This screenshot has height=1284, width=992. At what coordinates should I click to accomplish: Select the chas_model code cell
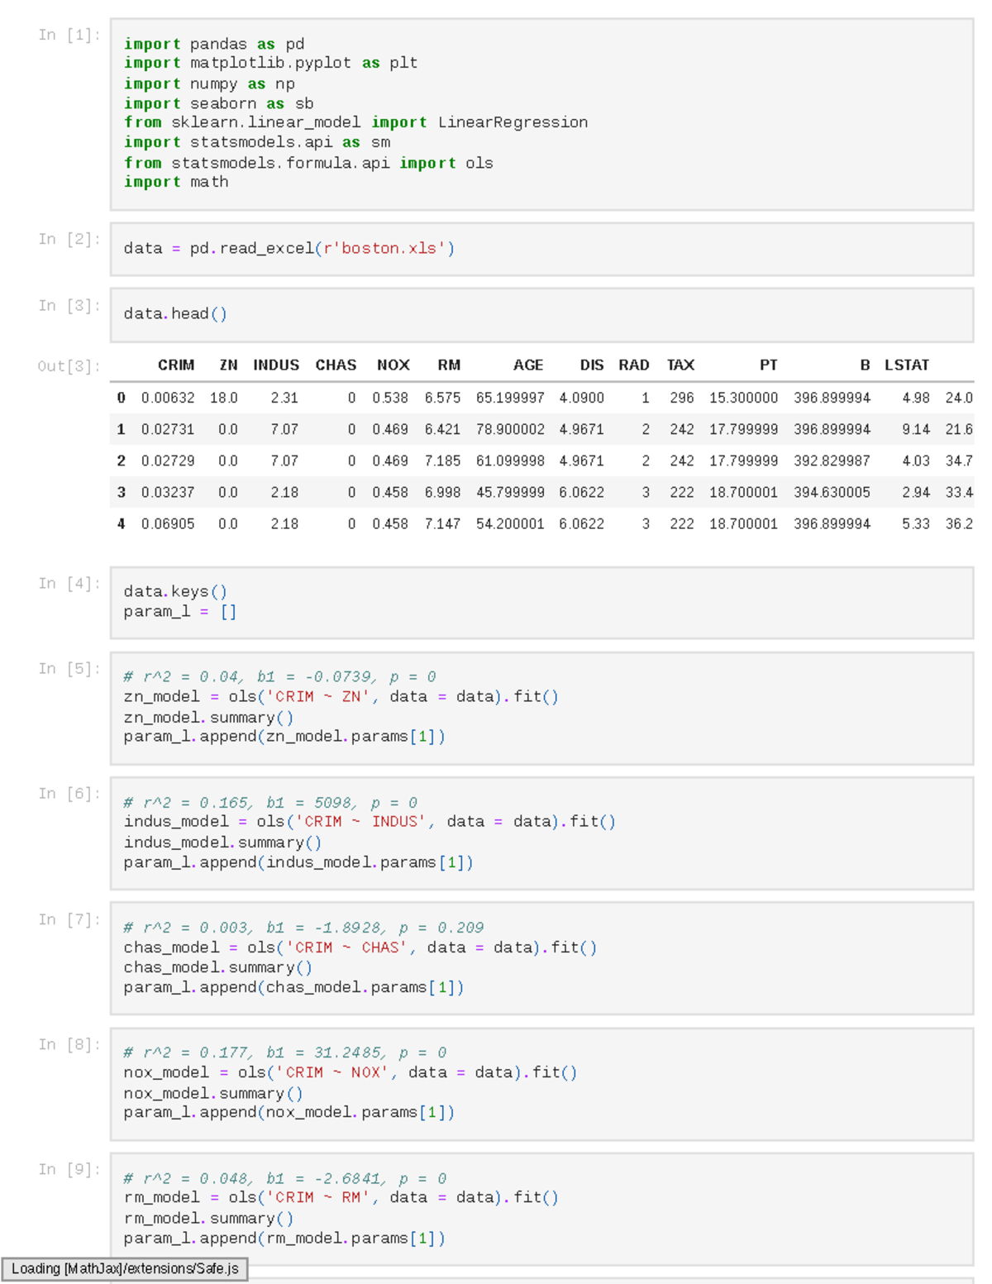[541, 958]
